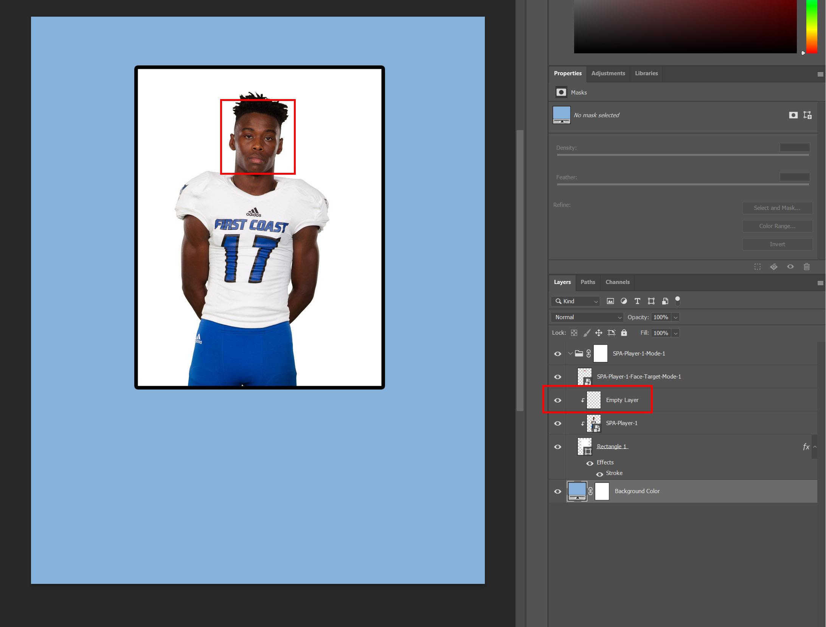
Task: Filter layers by type (T) icon
Action: (637, 301)
